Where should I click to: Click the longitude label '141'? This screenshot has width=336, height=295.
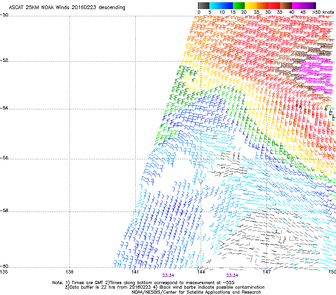(135, 272)
